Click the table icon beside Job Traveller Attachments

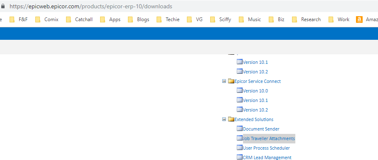tap(240, 138)
